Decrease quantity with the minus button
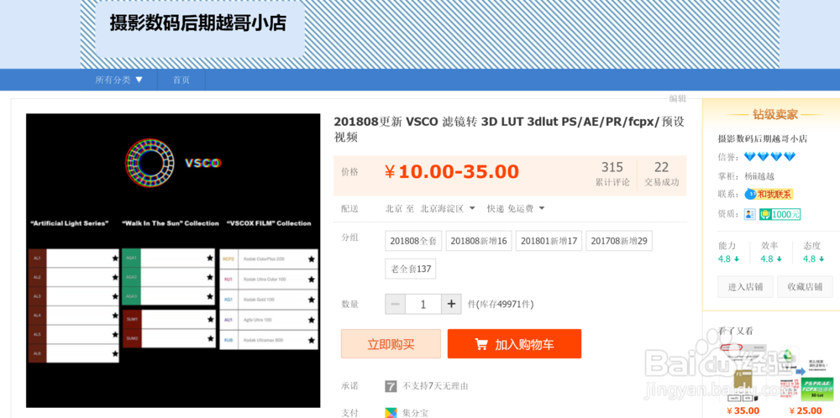 point(396,304)
